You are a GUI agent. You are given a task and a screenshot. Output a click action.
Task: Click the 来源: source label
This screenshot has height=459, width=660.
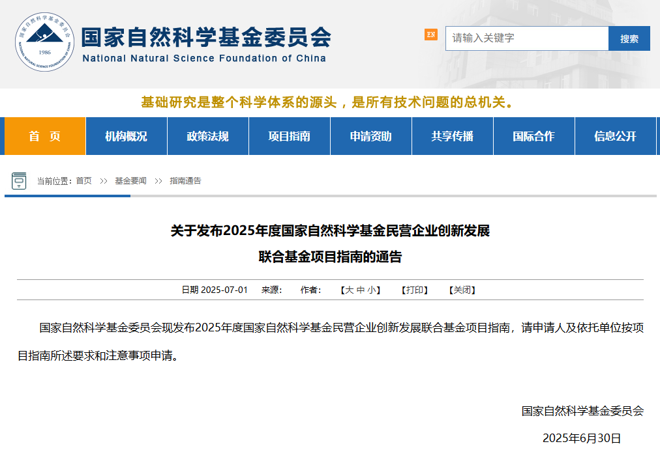tap(271, 290)
